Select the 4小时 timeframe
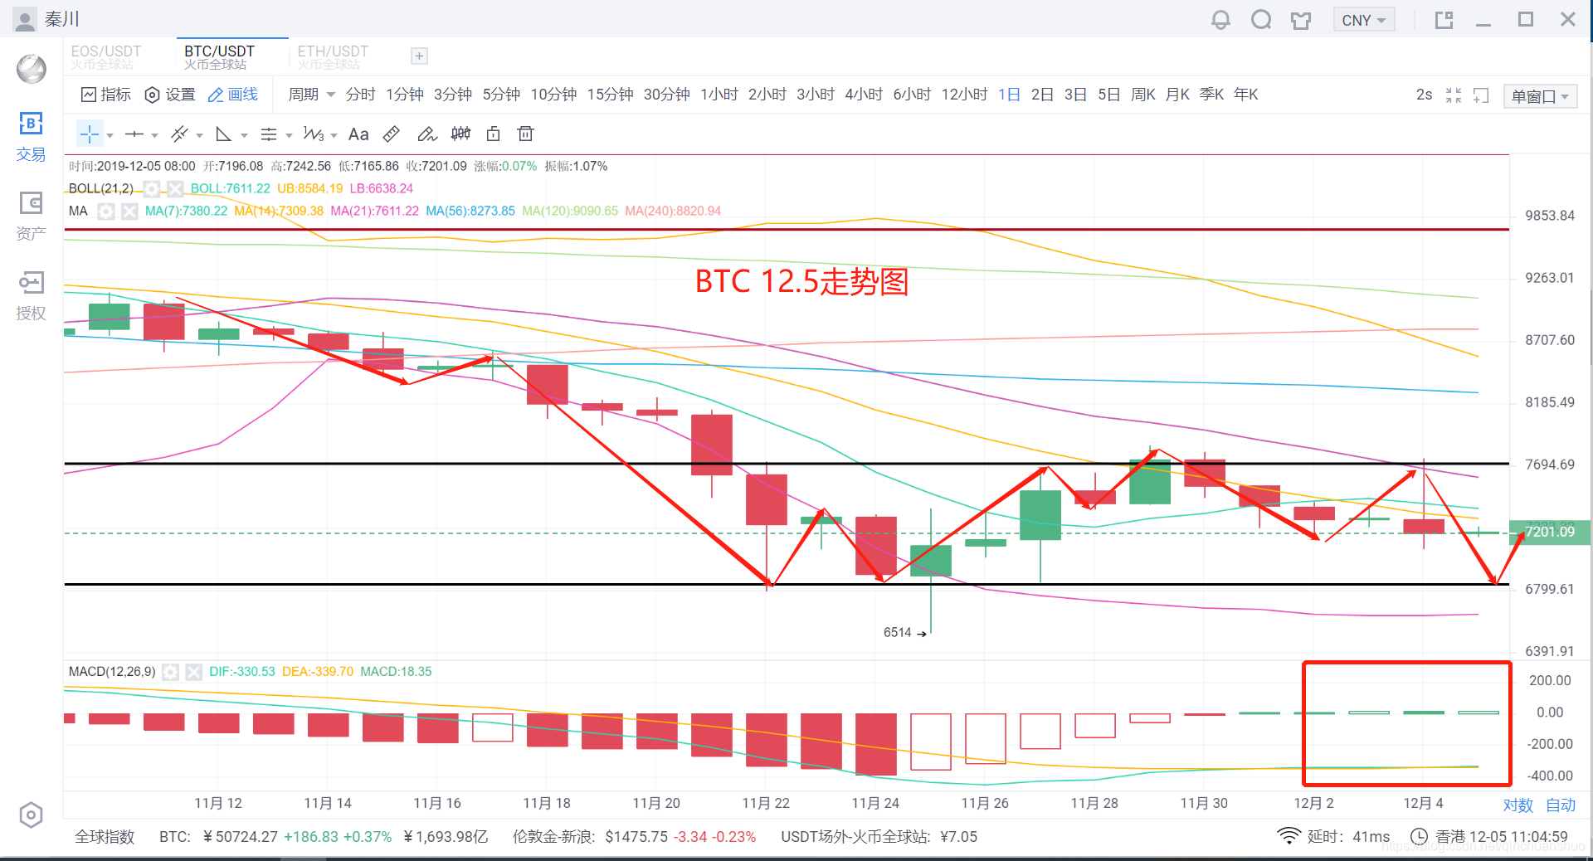Image resolution: width=1593 pixels, height=861 pixels. tap(864, 95)
